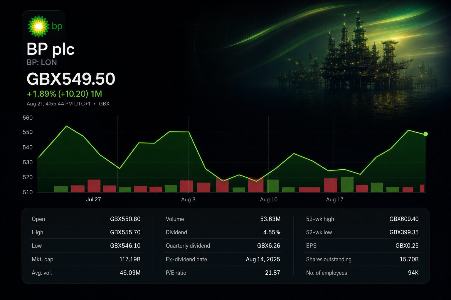Click the Open row label
This screenshot has width=451, height=300.
tap(38, 219)
